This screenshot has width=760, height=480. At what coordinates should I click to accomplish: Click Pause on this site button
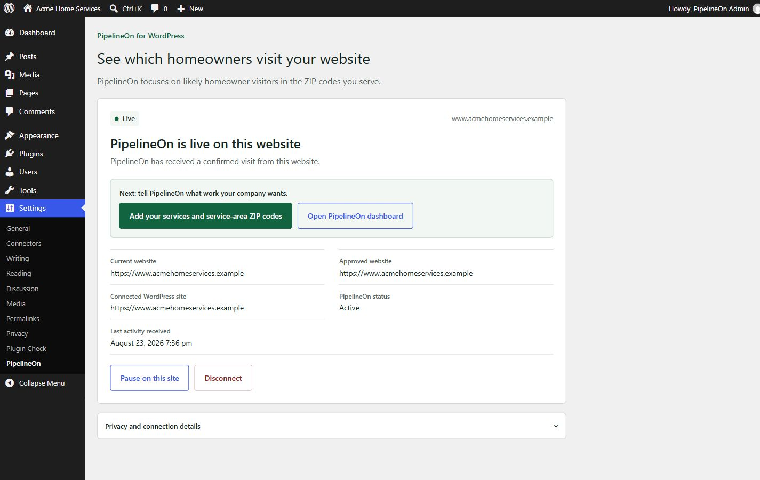tap(149, 378)
